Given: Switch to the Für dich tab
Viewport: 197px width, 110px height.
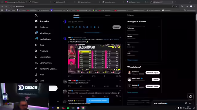Looking at the screenshot, I should pos(76,15).
